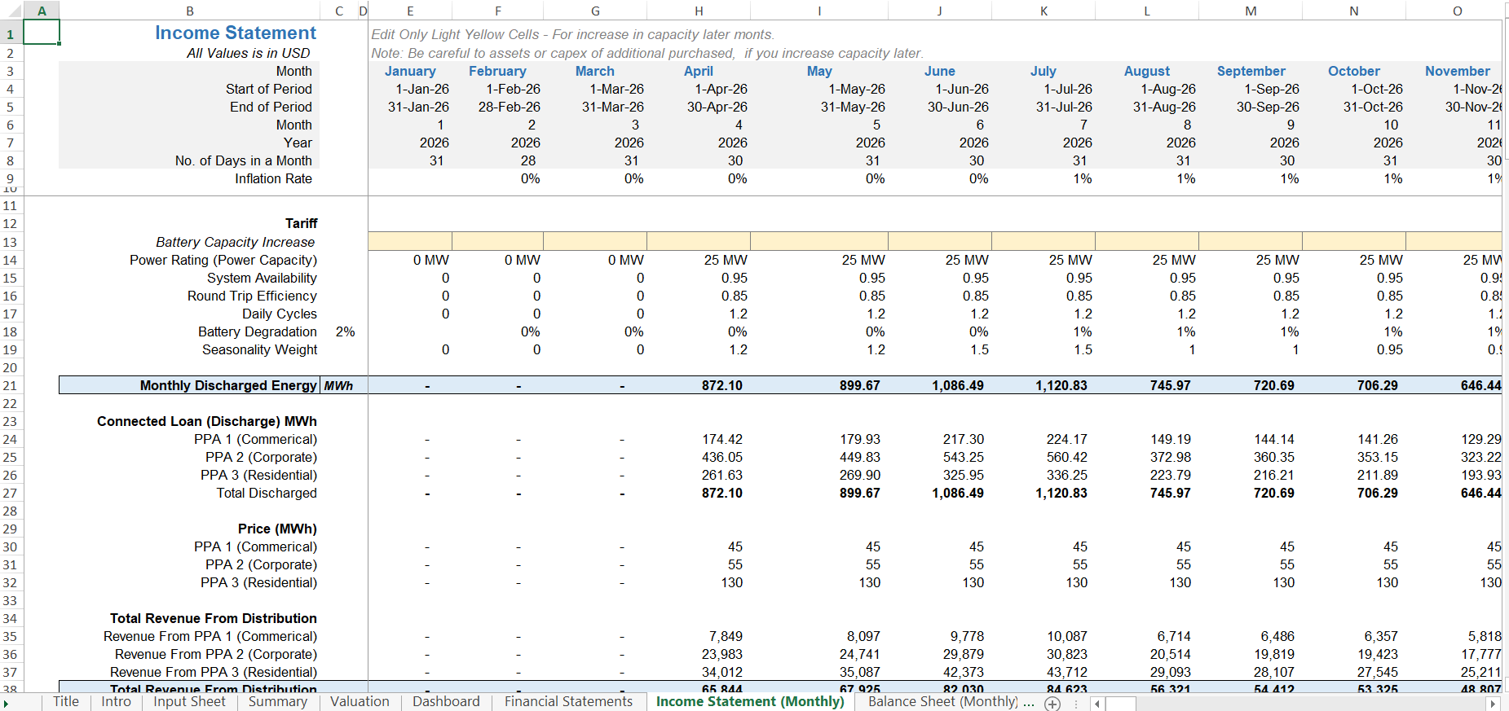
Task: Select row 21 header
Action: pyautogui.click(x=11, y=385)
